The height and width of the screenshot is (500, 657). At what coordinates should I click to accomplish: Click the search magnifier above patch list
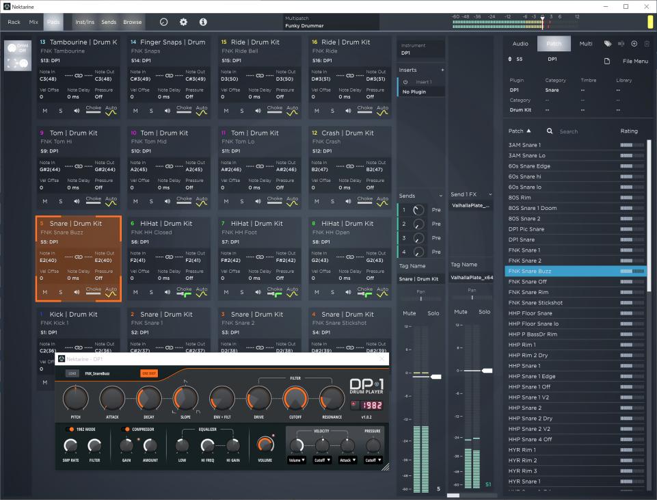pyautogui.click(x=549, y=131)
